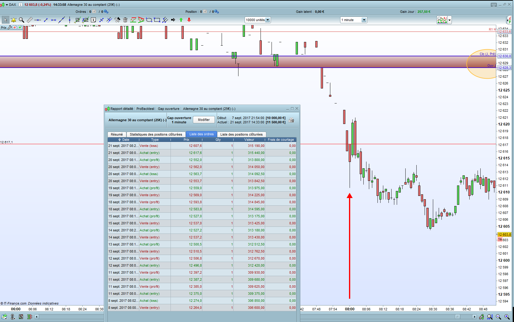514x322 pixels.
Task: Click the Modifier button
Action: point(204,120)
